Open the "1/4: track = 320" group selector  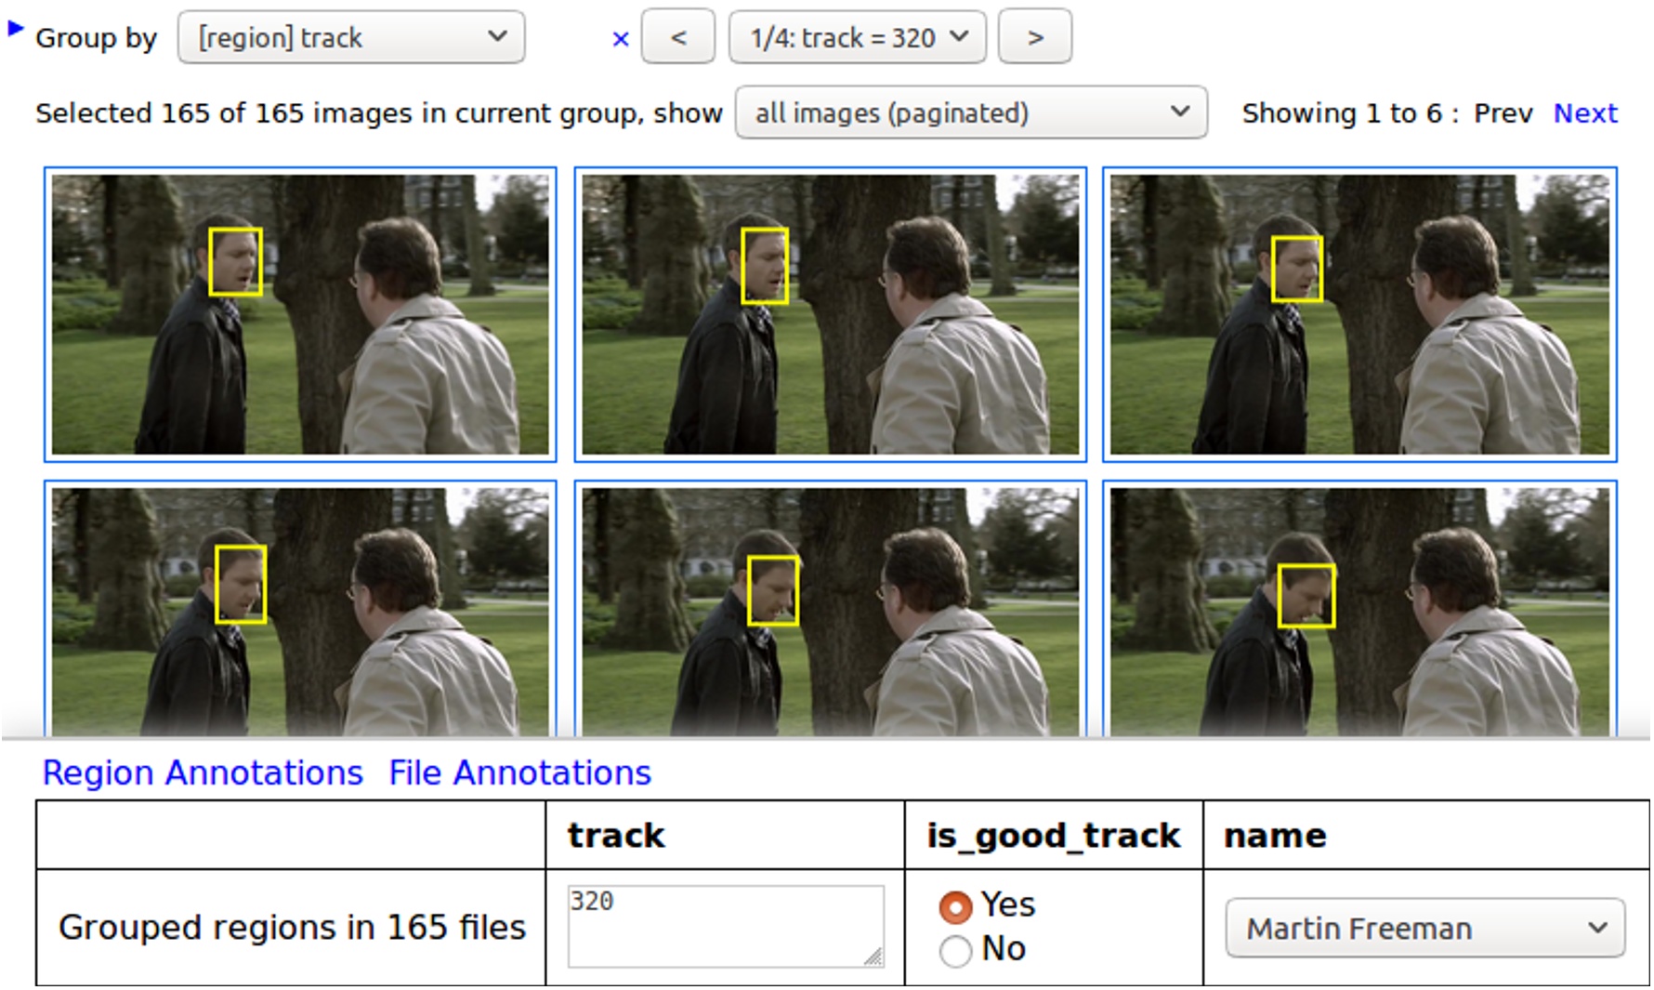[857, 38]
